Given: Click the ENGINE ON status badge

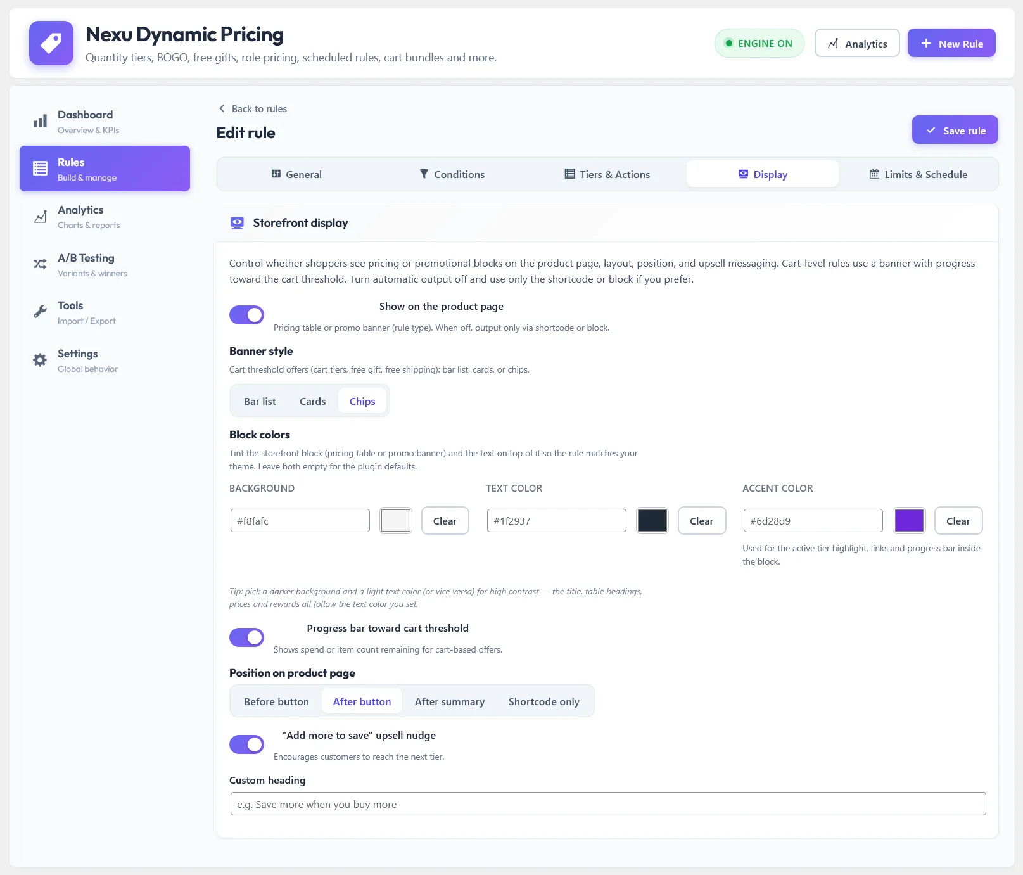Looking at the screenshot, I should click(x=759, y=43).
